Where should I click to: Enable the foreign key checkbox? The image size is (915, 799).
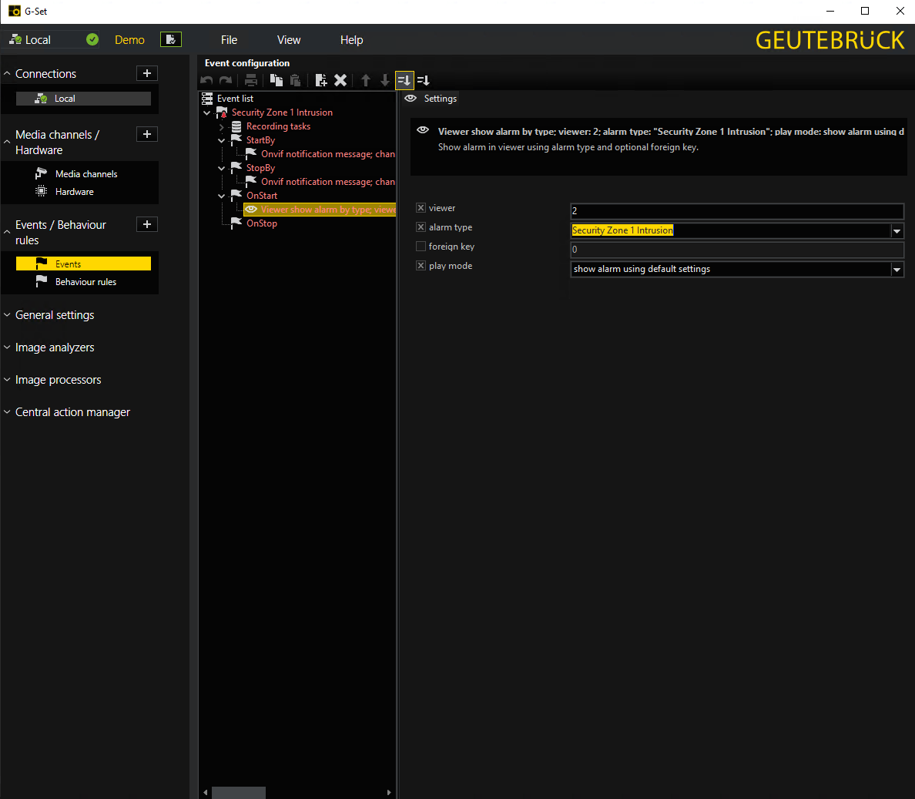point(421,247)
